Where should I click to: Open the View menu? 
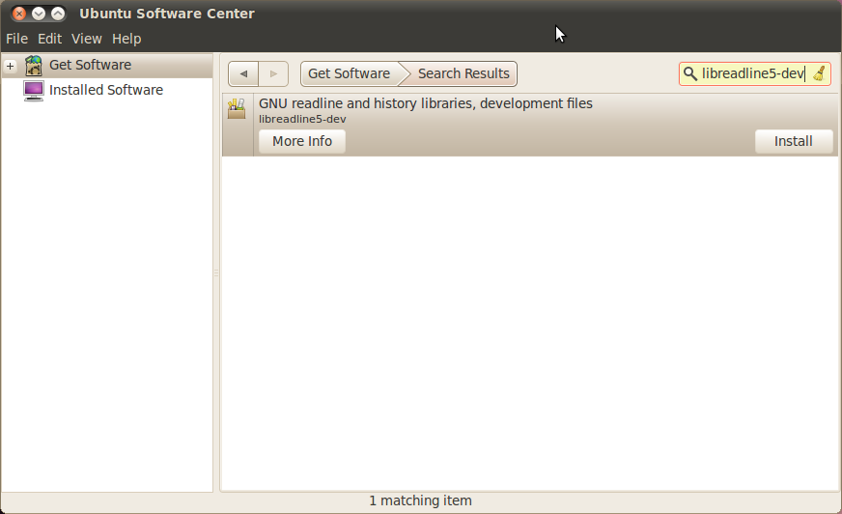coord(86,39)
